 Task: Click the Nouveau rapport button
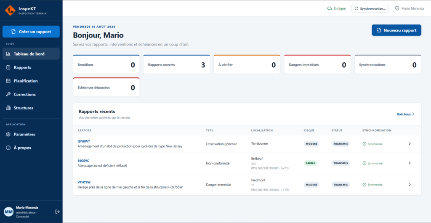[x=396, y=30]
